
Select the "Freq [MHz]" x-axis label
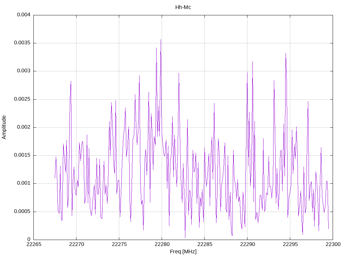coord(183,251)
